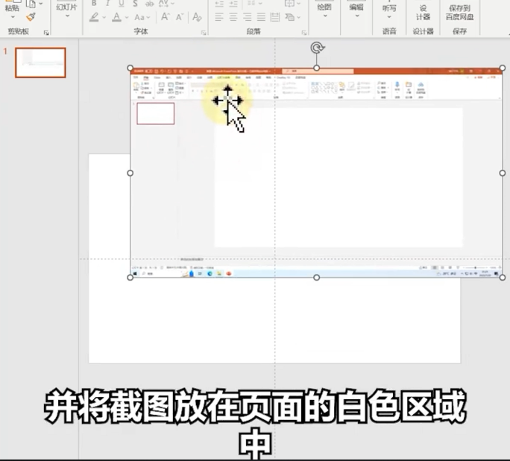The height and width of the screenshot is (461, 510).
Task: Click the picture's bottom-right corner handle
Action: [x=503, y=278]
